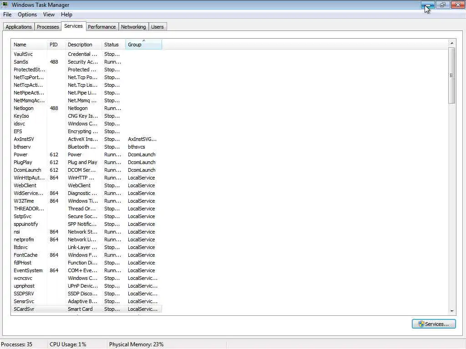Screen dimensions: 466x349
Task: Open the View menu
Action: (49, 15)
